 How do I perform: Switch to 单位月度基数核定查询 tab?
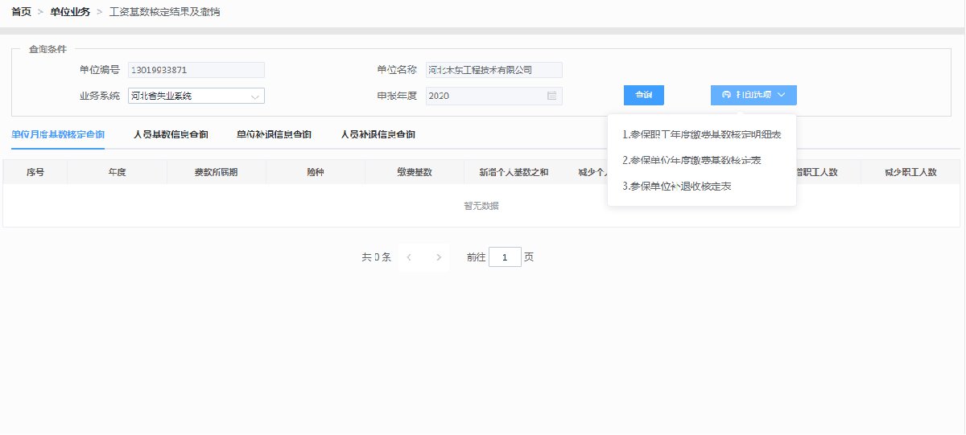(58, 134)
